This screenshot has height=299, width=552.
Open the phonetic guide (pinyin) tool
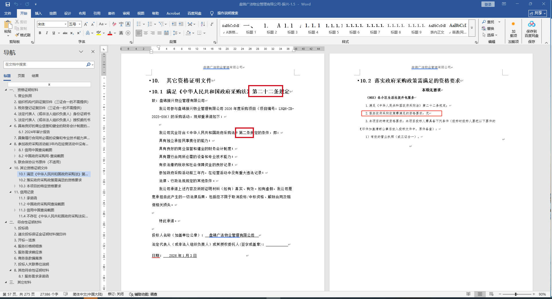pos(121,24)
